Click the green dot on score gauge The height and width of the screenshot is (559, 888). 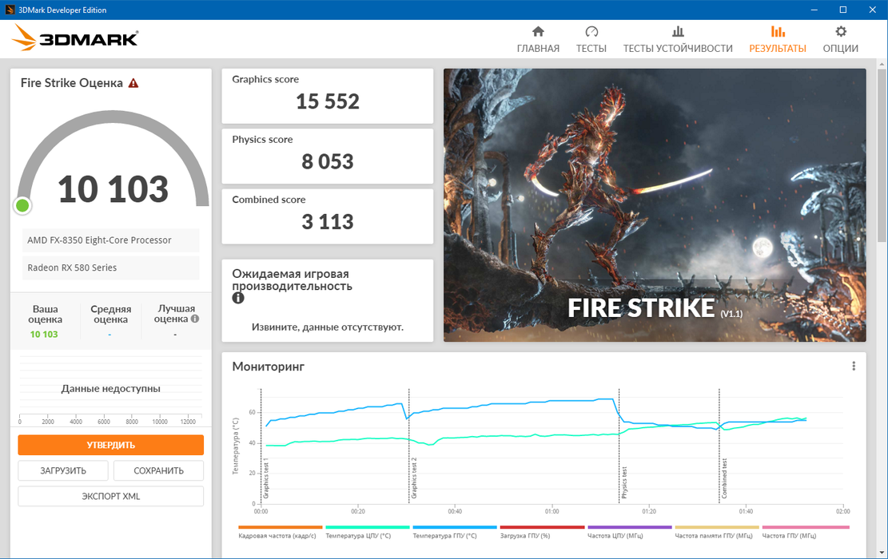click(22, 205)
